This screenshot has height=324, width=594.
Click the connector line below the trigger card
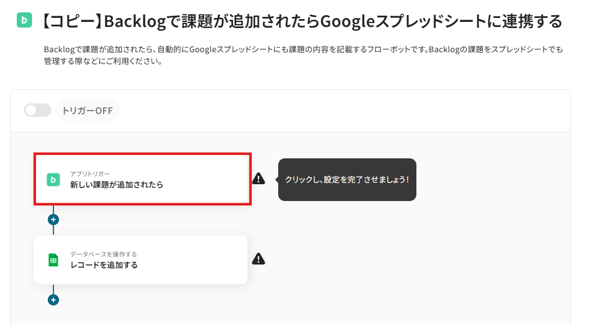pyautogui.click(x=53, y=209)
